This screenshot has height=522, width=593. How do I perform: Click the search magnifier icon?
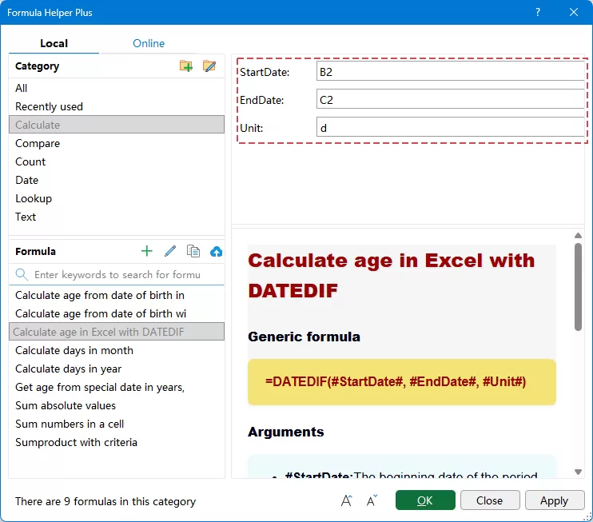pyautogui.click(x=22, y=275)
